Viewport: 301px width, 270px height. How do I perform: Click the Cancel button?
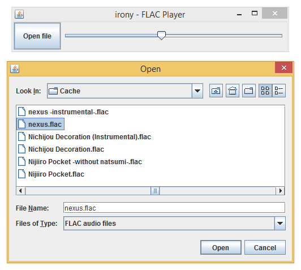pyautogui.click(x=265, y=247)
